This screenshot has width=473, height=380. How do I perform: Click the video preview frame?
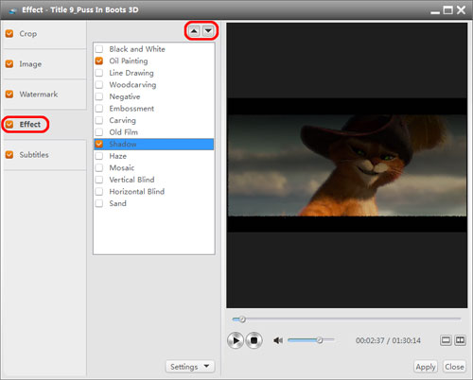click(x=347, y=165)
